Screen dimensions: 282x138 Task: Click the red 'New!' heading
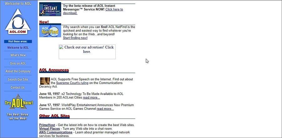pos(44,22)
